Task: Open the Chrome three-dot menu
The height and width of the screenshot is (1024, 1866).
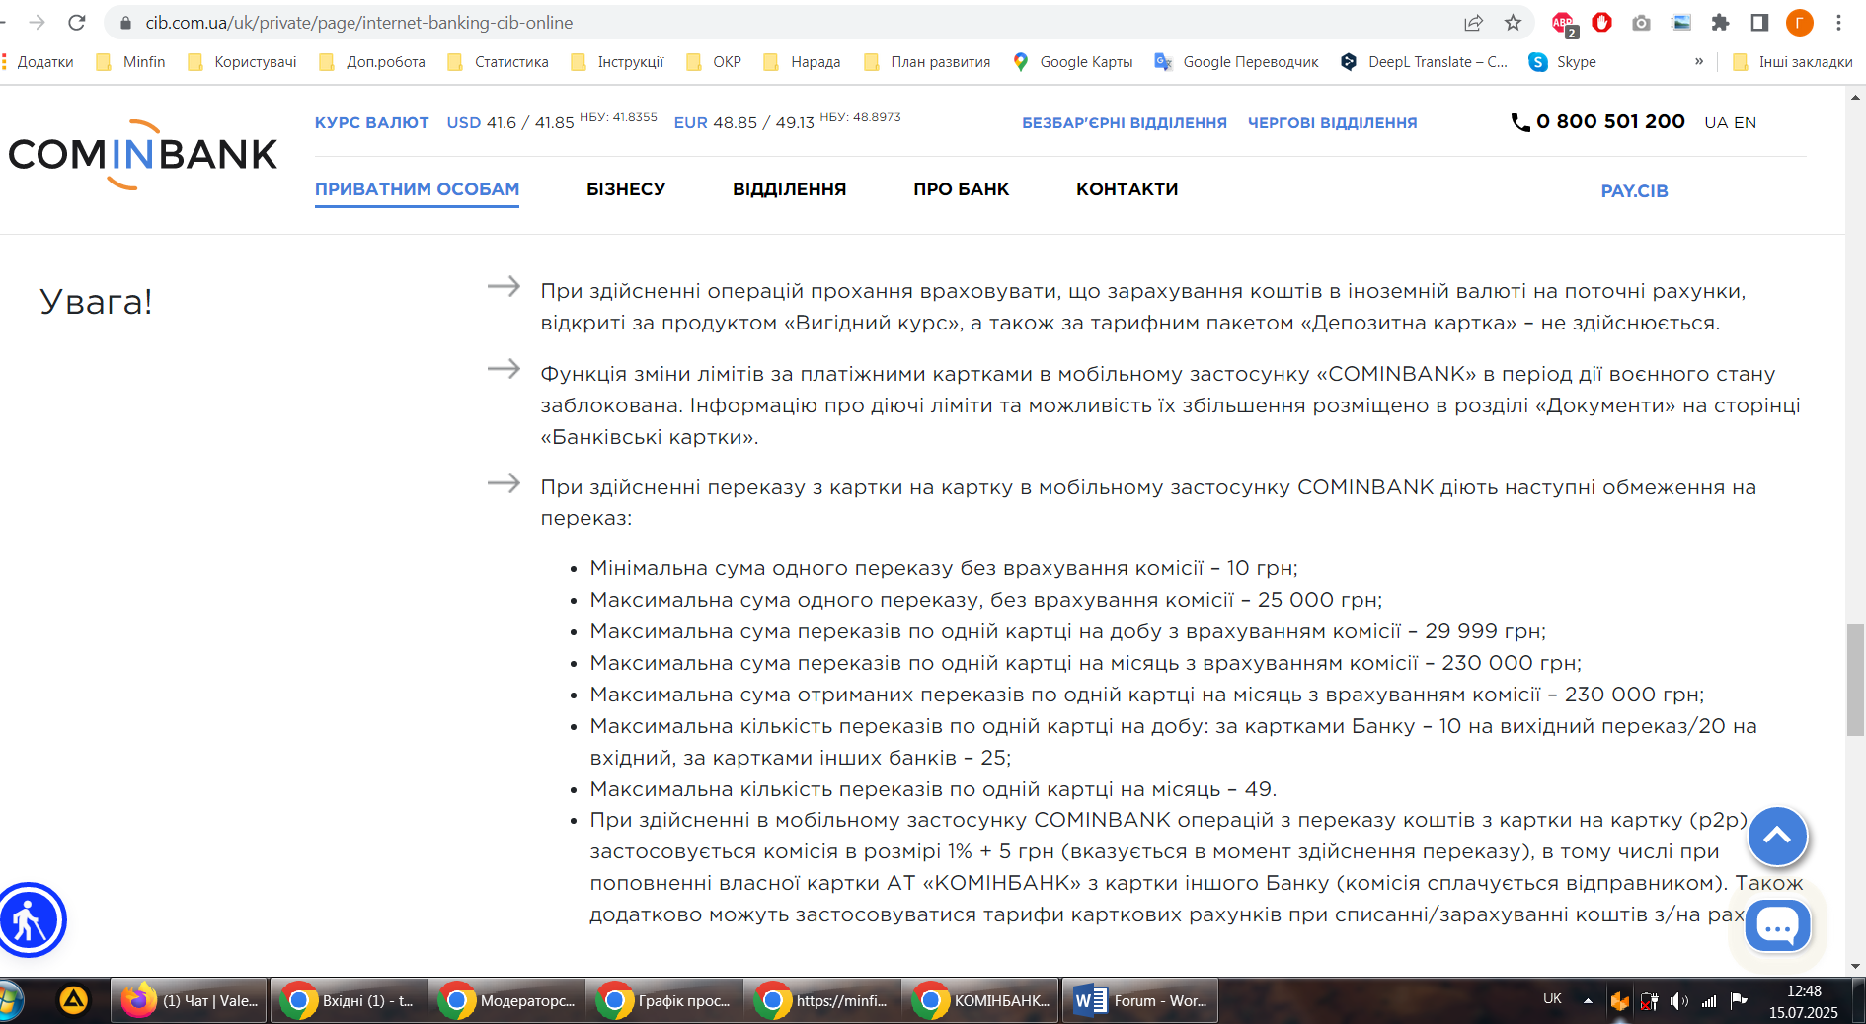Action: click(1838, 22)
